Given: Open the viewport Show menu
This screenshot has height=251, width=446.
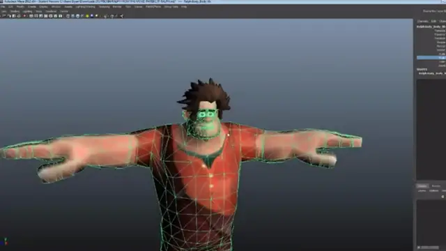Looking at the screenshot, I should click(39, 11).
